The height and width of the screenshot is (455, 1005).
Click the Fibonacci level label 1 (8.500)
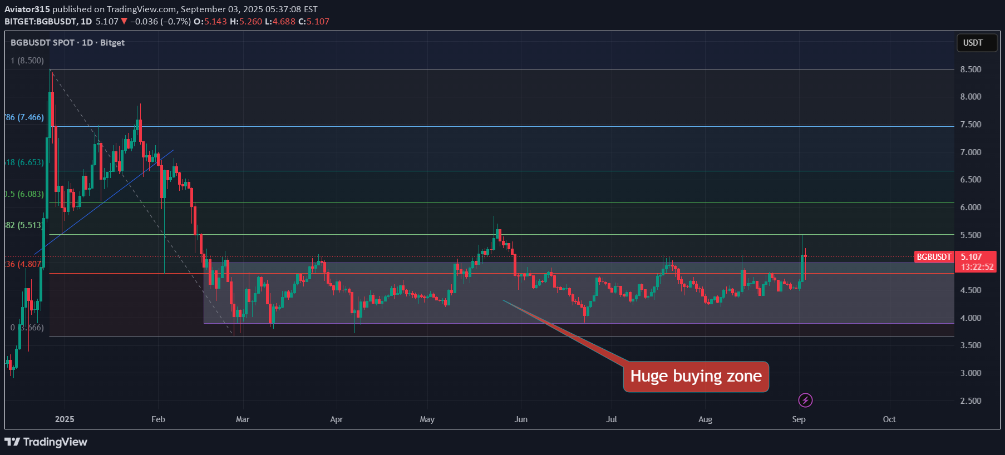pyautogui.click(x=27, y=61)
